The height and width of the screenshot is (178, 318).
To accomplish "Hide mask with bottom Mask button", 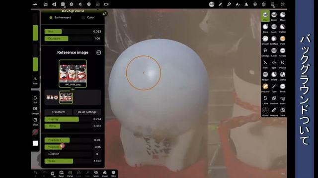I will click(96, 174).
